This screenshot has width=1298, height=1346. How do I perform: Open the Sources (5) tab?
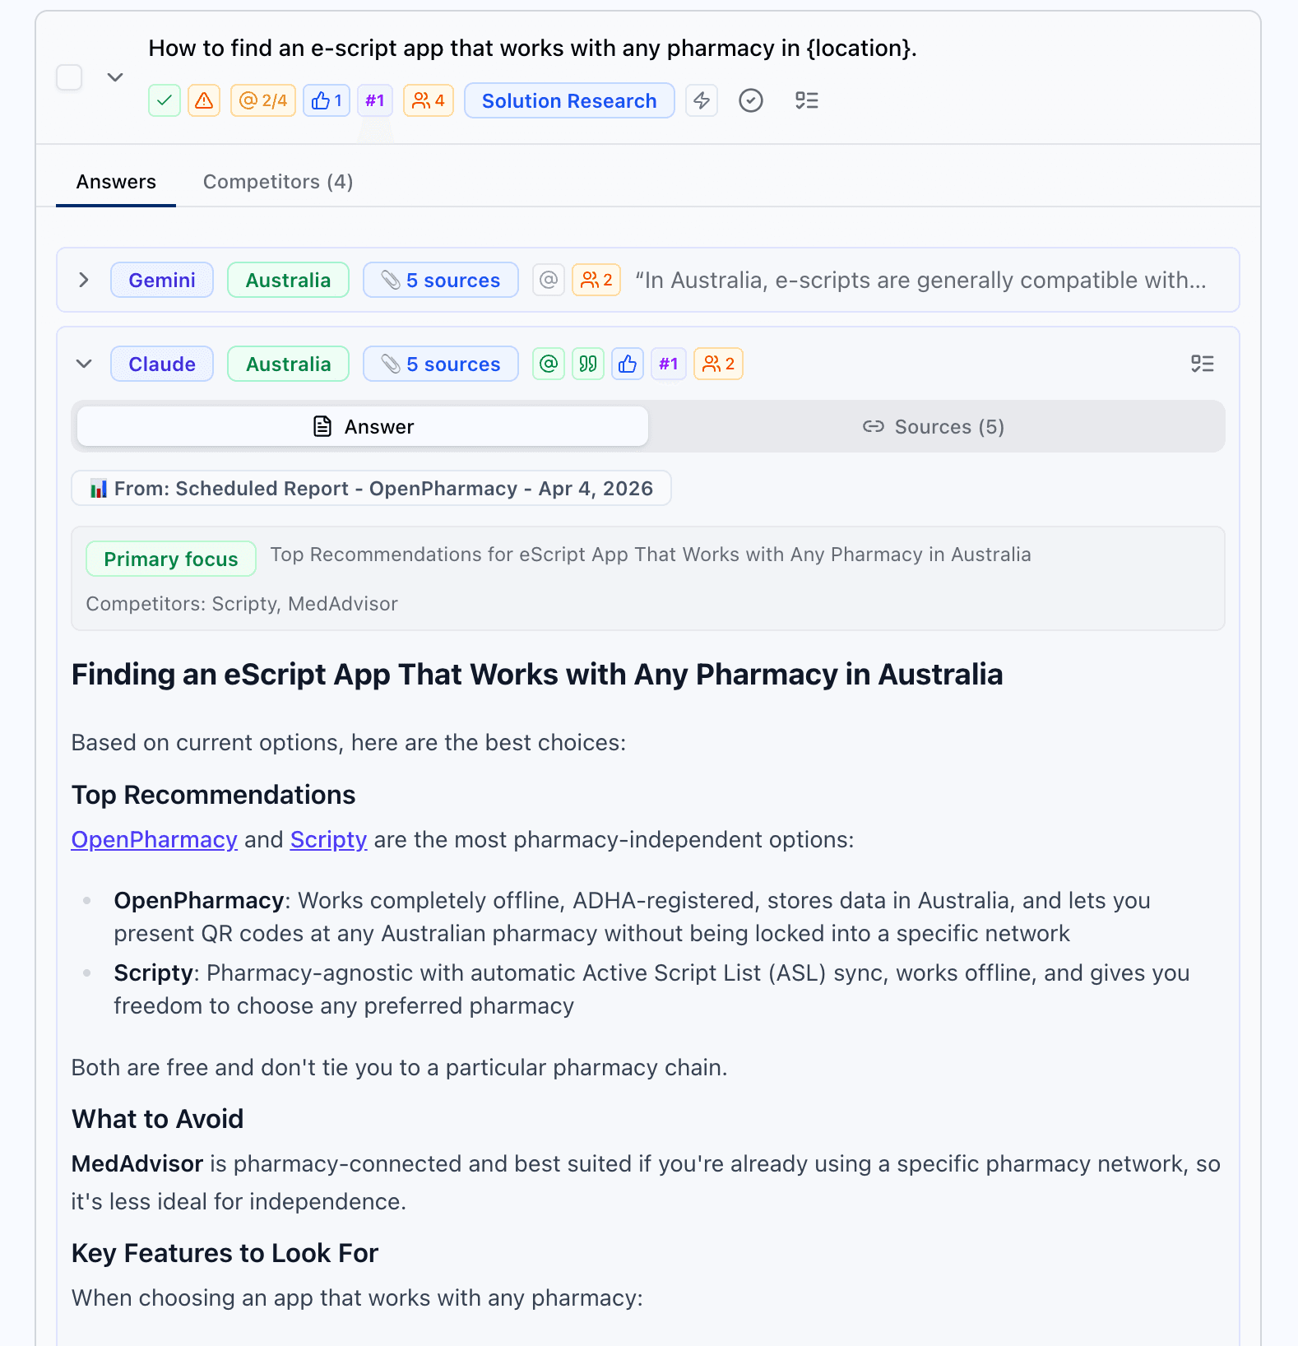point(934,426)
